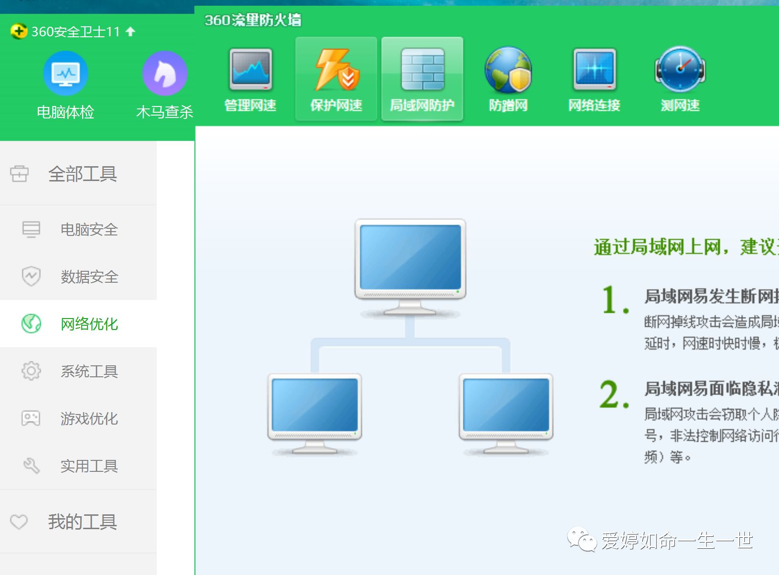Choose 实用工具 in the sidebar
This screenshot has width=779, height=575.
pyautogui.click(x=78, y=466)
